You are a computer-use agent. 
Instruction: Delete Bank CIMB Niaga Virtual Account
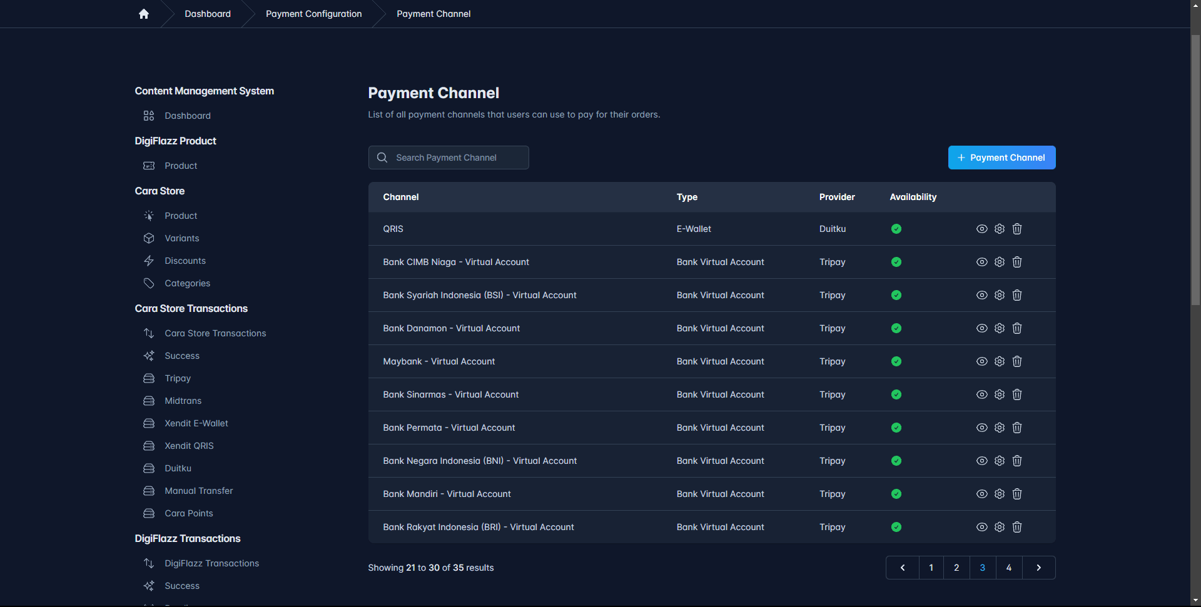coord(1017,262)
